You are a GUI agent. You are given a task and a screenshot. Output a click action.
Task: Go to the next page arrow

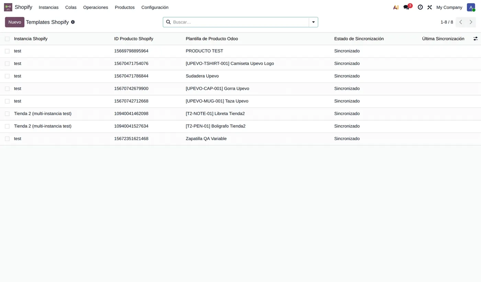[471, 22]
